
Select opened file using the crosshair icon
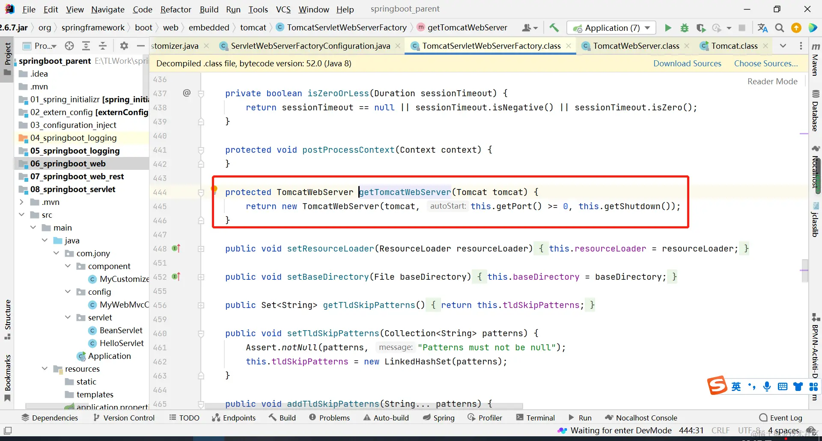69,46
